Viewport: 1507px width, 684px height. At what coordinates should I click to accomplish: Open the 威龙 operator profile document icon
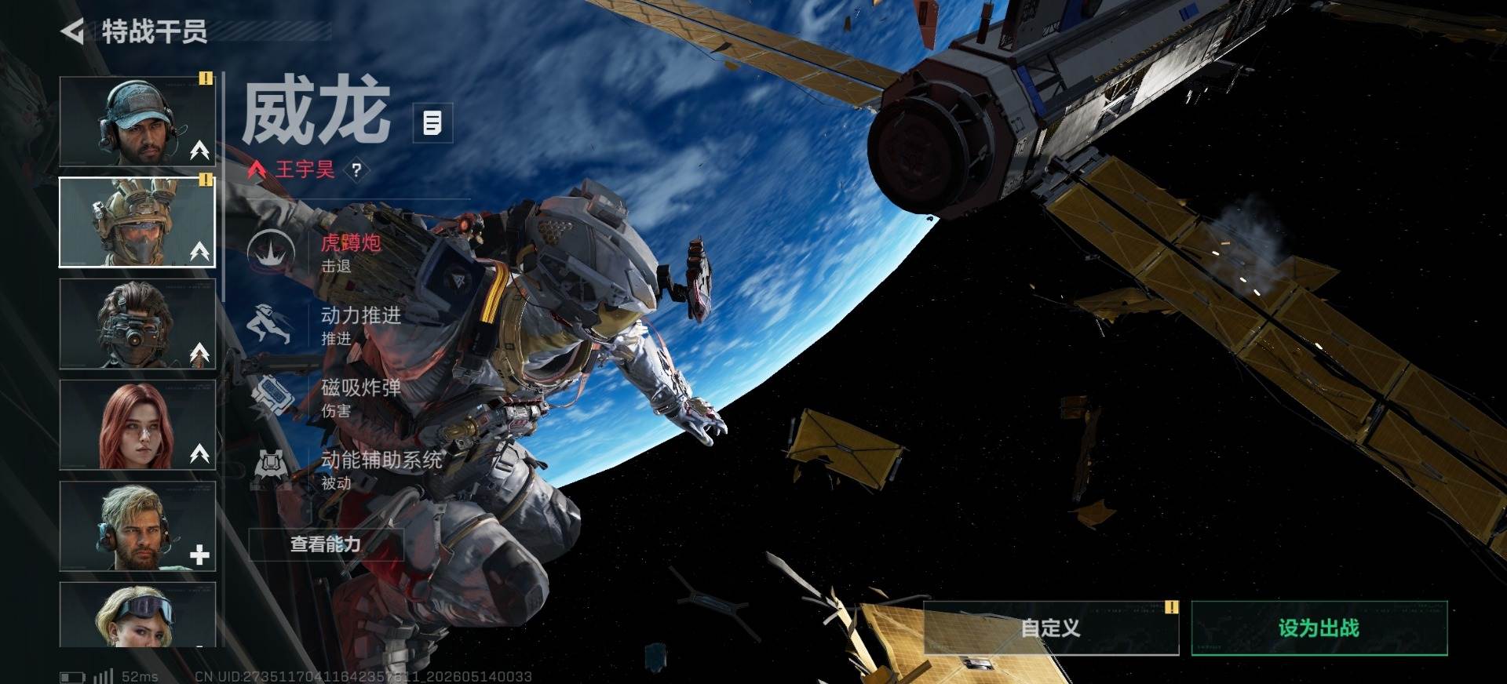click(x=432, y=122)
